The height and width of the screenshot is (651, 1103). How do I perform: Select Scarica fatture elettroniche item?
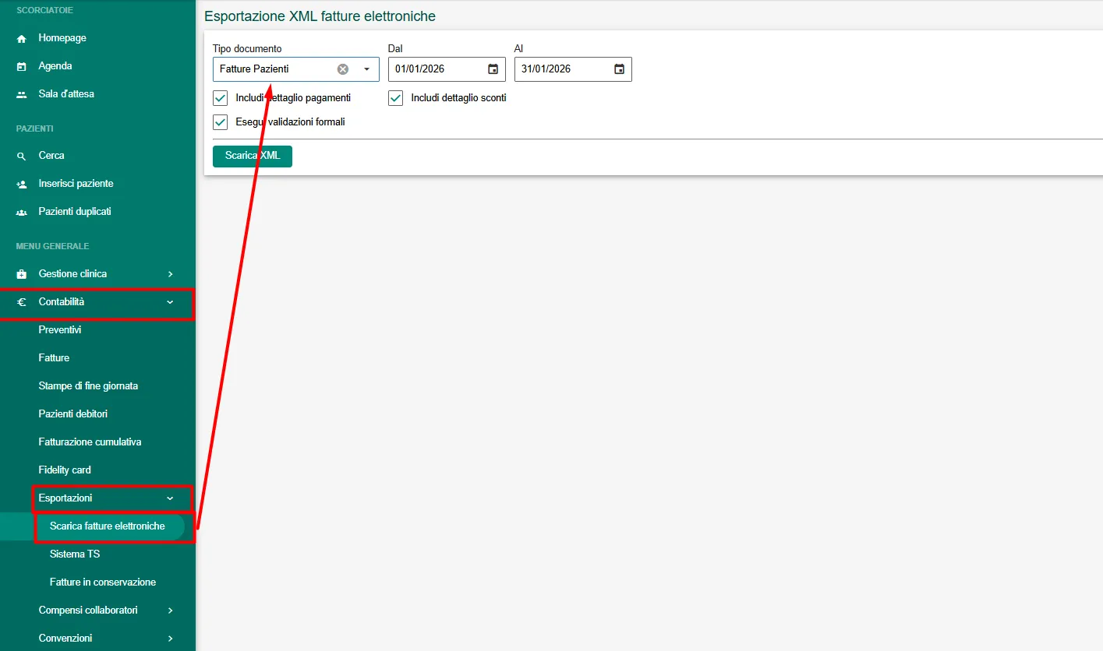(x=108, y=526)
